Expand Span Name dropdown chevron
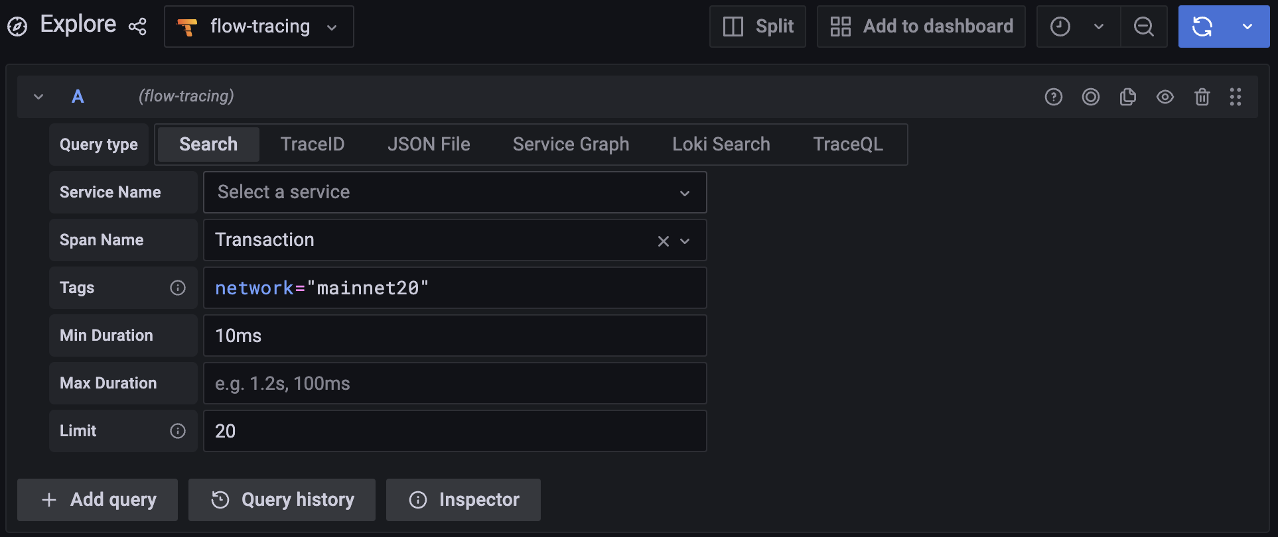Viewport: 1278px width, 537px height. tap(685, 241)
